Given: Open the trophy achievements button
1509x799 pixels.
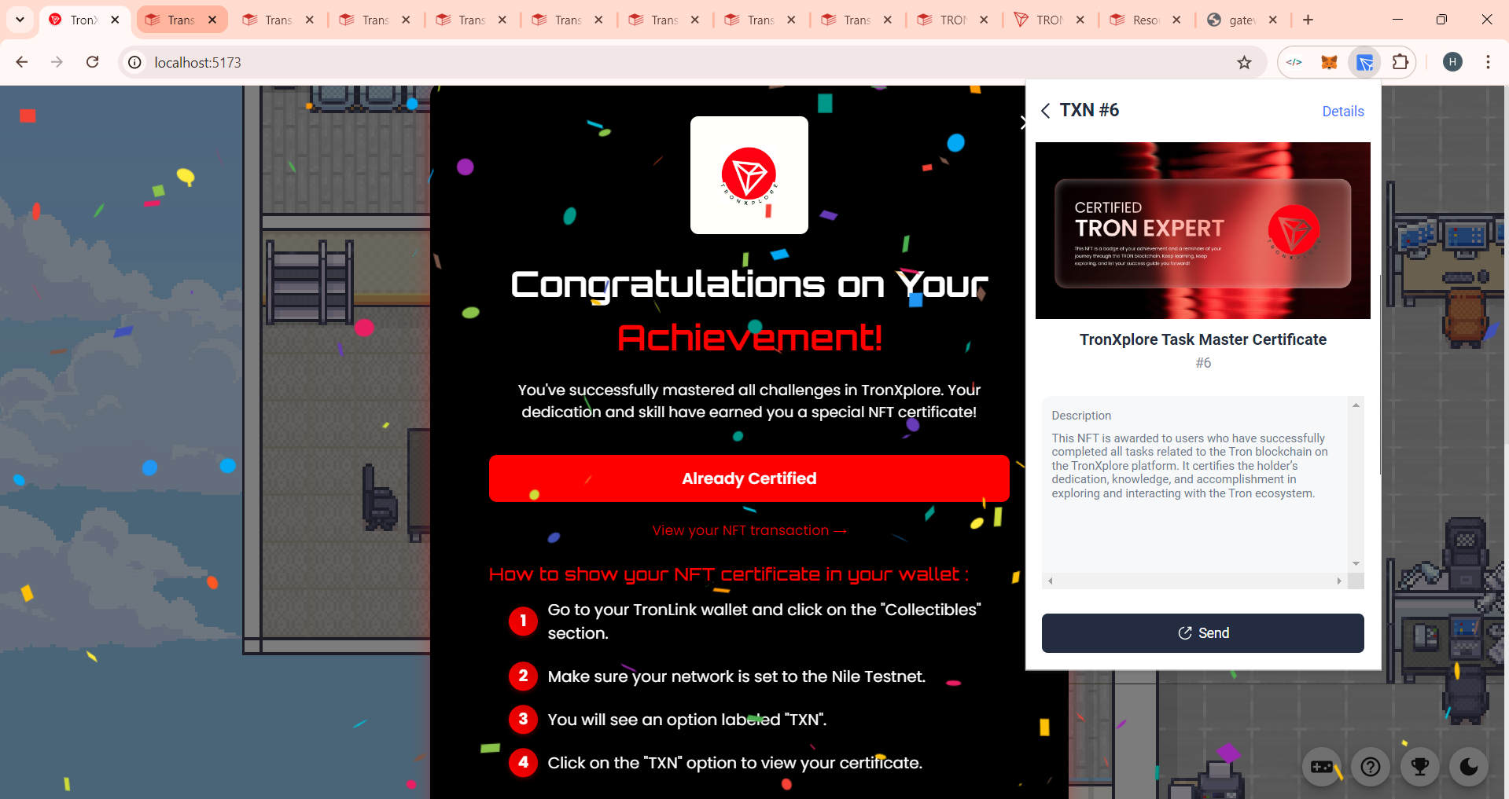Looking at the screenshot, I should (1420, 767).
